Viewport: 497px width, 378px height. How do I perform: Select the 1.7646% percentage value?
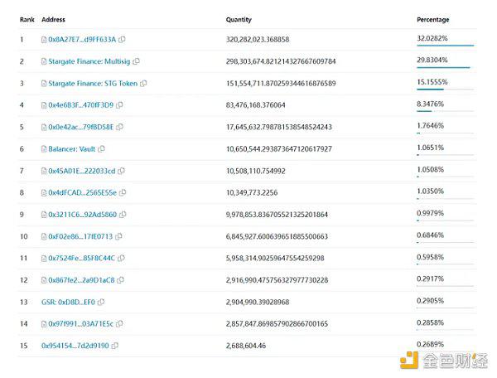tap(431, 125)
